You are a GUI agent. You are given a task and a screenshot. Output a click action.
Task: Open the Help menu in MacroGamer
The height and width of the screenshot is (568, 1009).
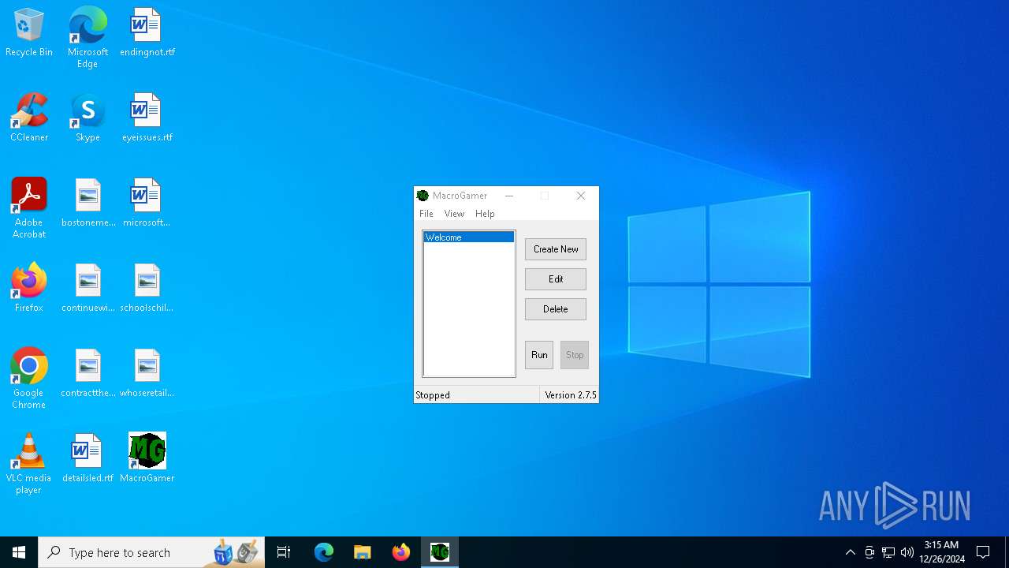point(485,214)
